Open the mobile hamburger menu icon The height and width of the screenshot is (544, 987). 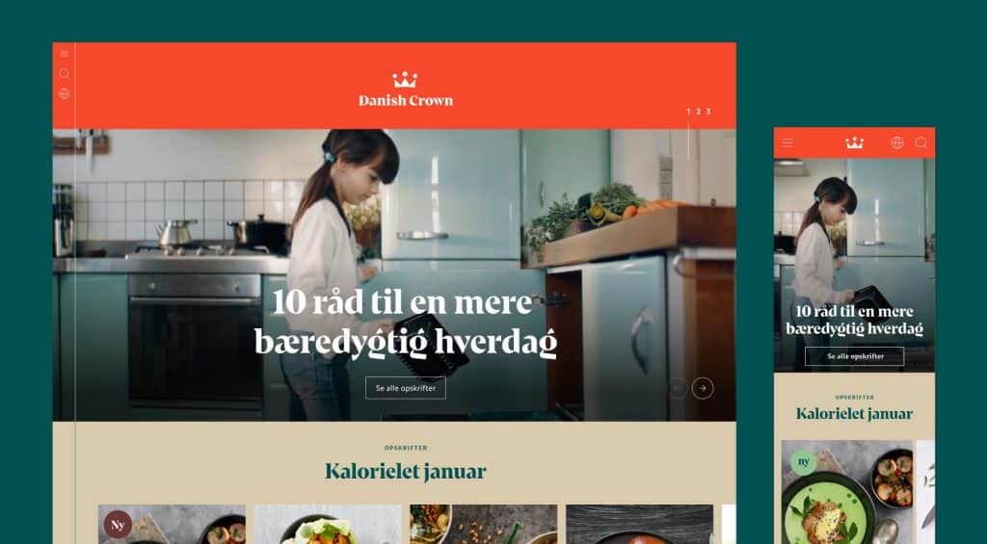coord(788,142)
